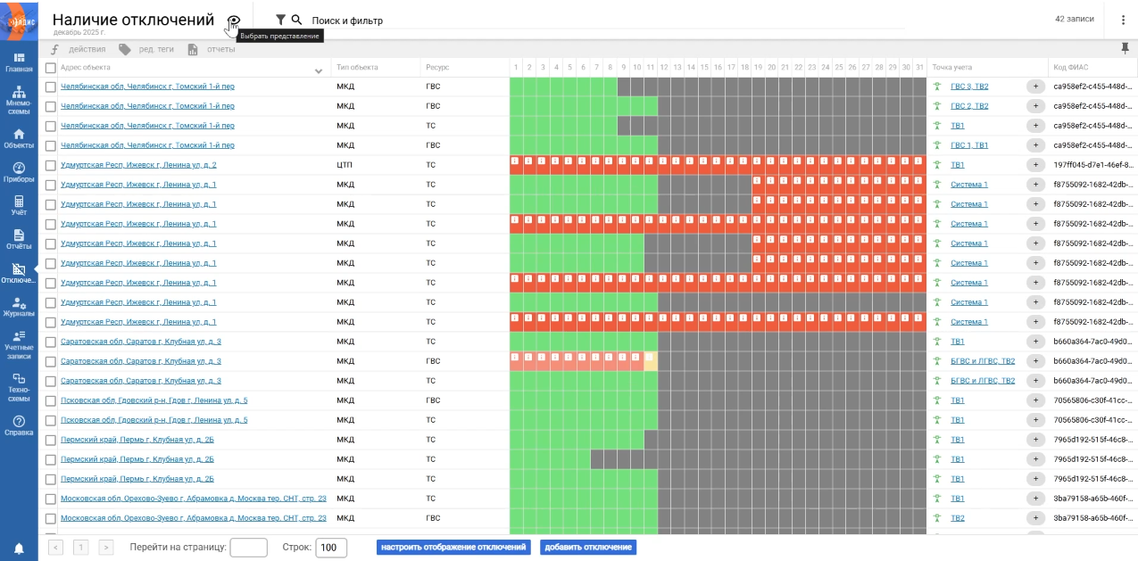Click the notifications bell icon

pos(19,548)
